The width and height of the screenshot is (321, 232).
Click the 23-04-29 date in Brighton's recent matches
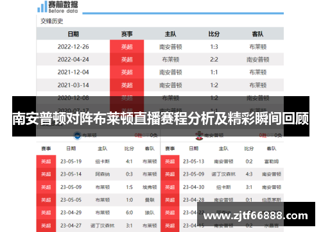click(71, 213)
